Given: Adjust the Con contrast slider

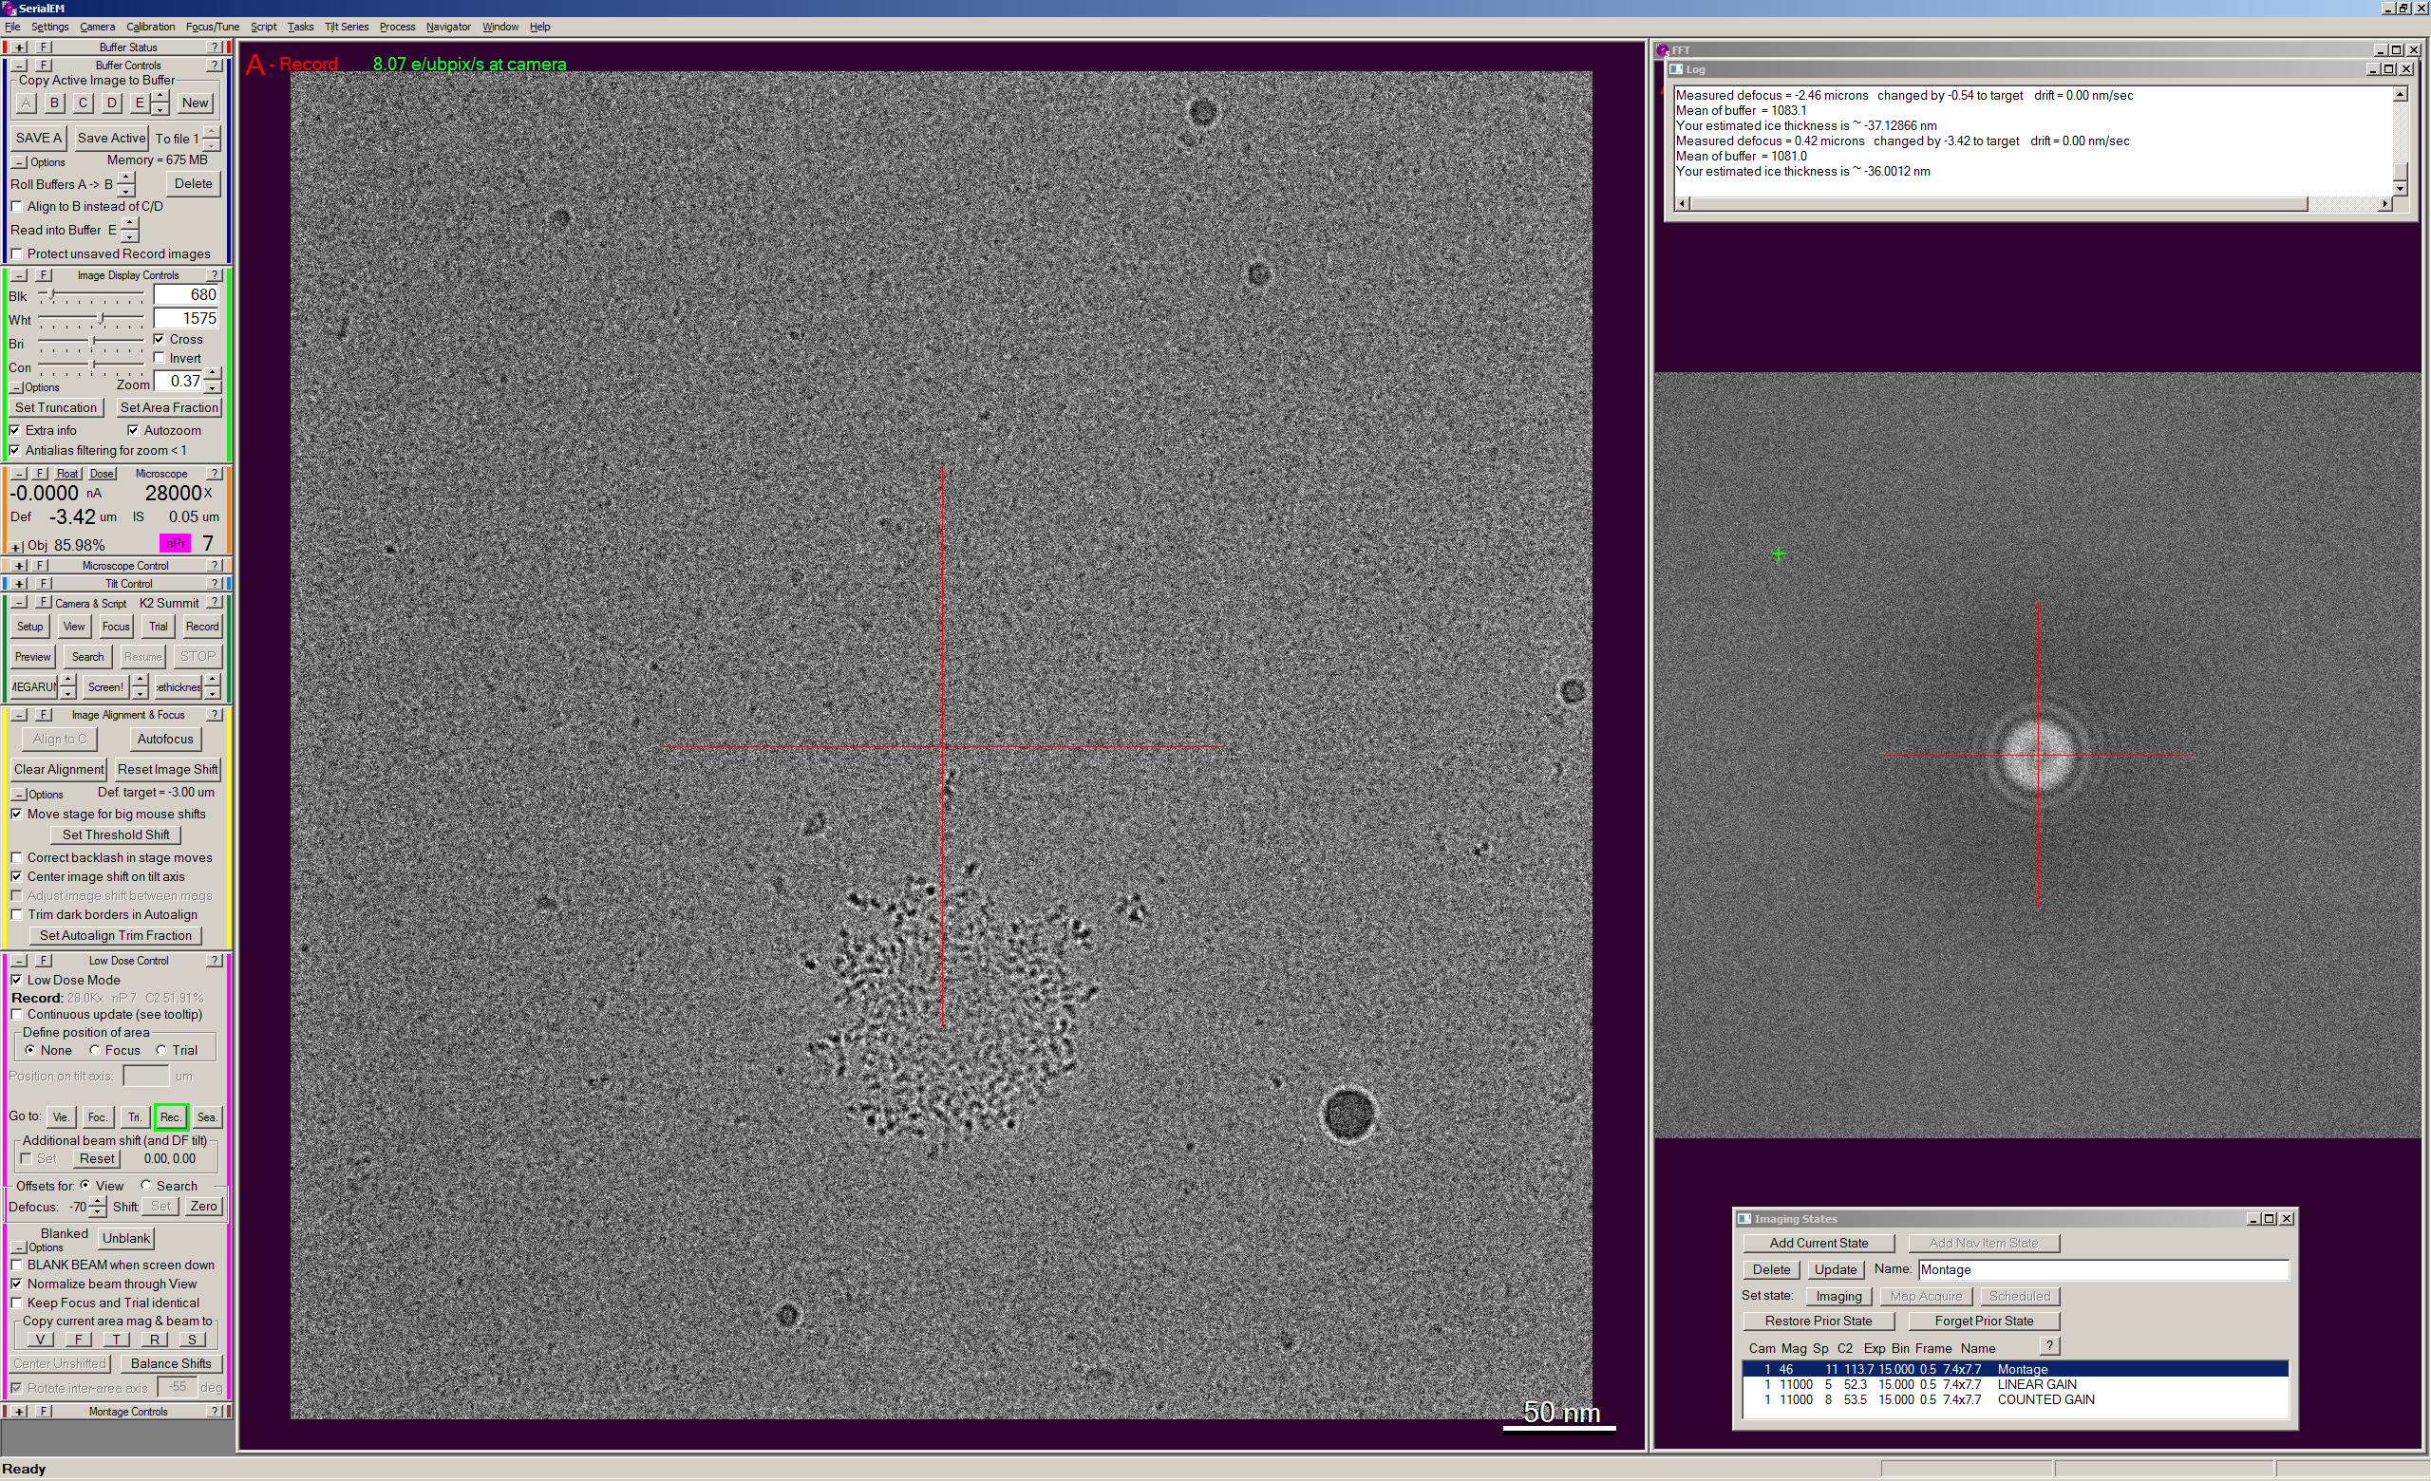Looking at the screenshot, I should [91, 366].
